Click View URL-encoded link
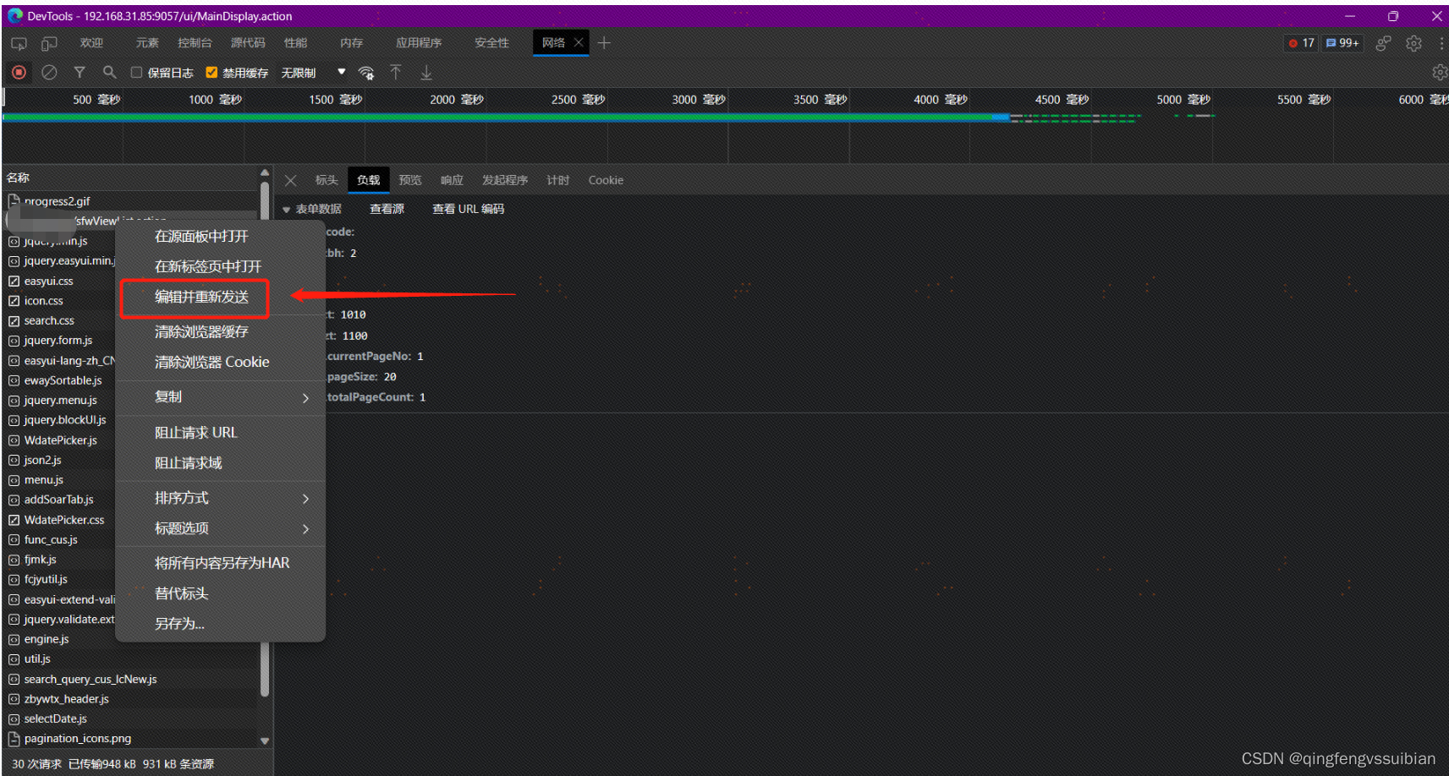This screenshot has width=1449, height=776. (468, 209)
